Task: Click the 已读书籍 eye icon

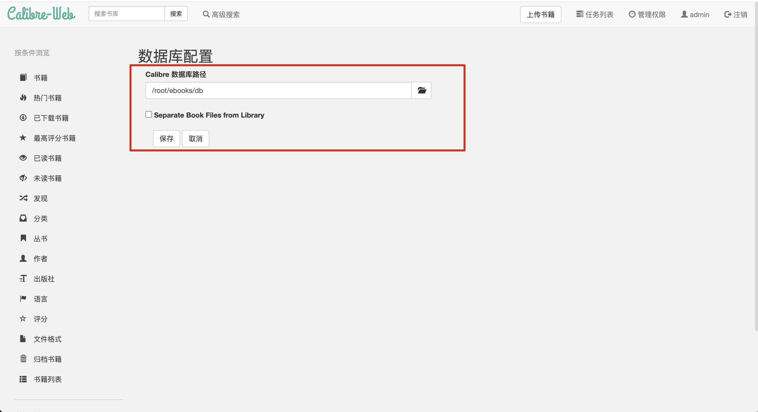Action: [23, 158]
